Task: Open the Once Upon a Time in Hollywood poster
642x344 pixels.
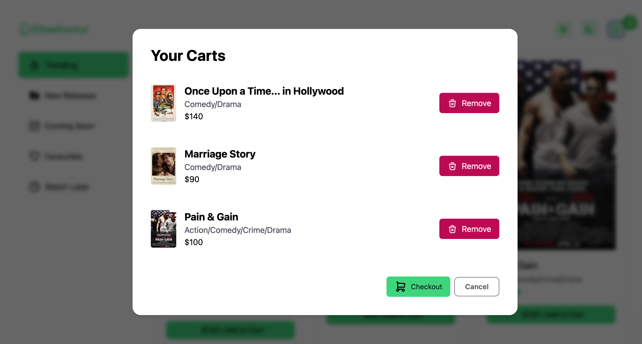Action: (x=164, y=103)
